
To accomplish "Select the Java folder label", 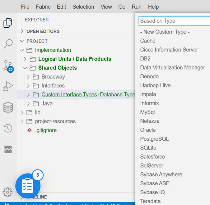I will coord(47,104).
